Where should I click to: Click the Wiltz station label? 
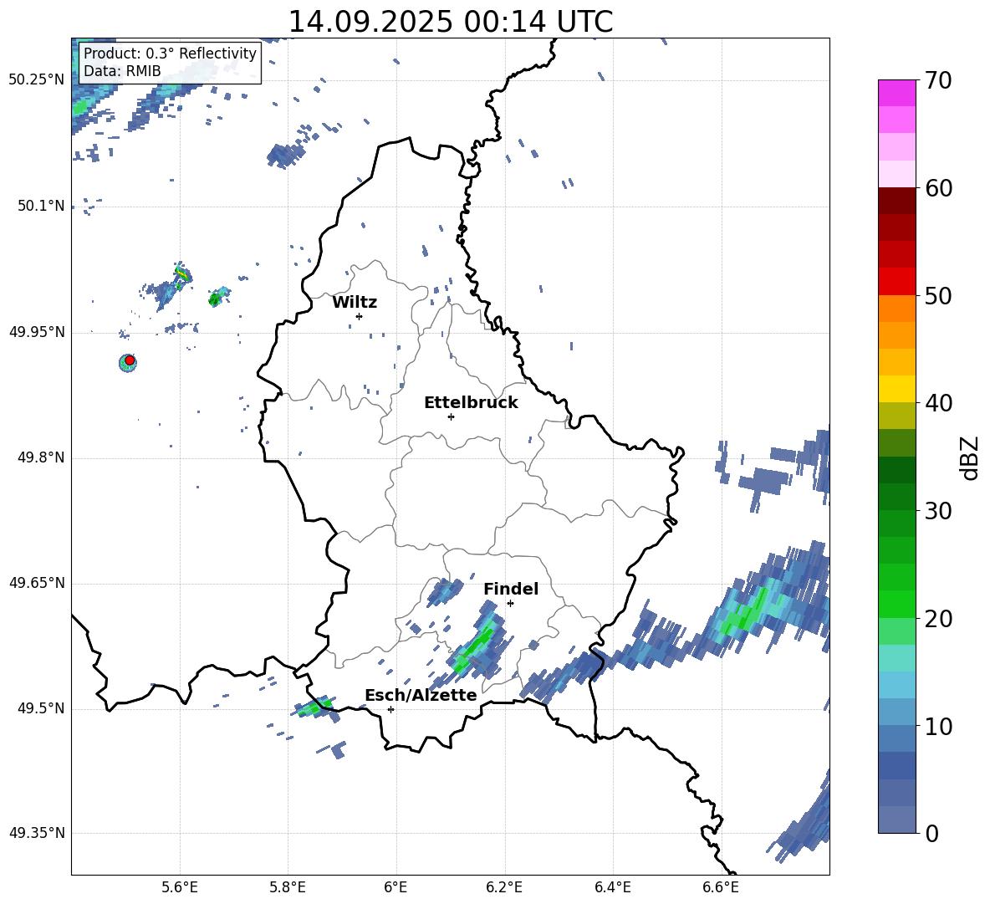point(355,303)
